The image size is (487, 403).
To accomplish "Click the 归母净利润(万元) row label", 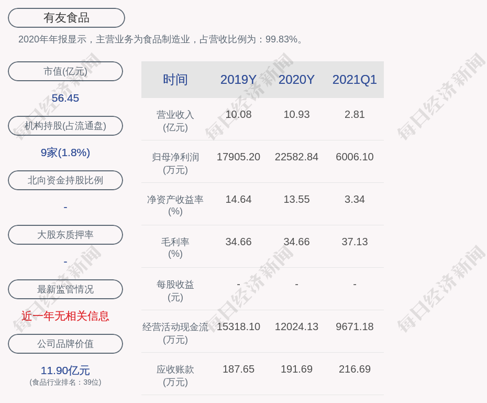I will coord(175,164).
